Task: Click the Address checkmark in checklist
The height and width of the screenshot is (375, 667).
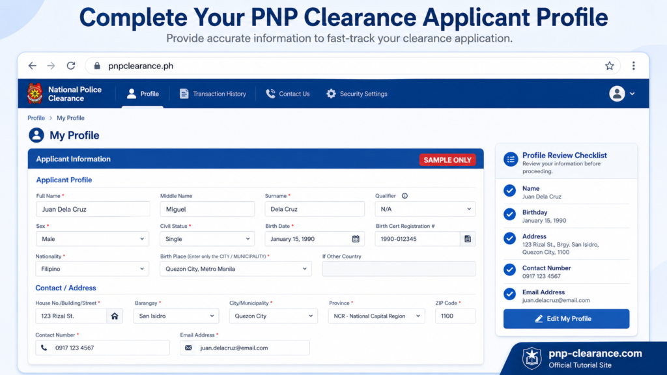Action: click(x=509, y=238)
